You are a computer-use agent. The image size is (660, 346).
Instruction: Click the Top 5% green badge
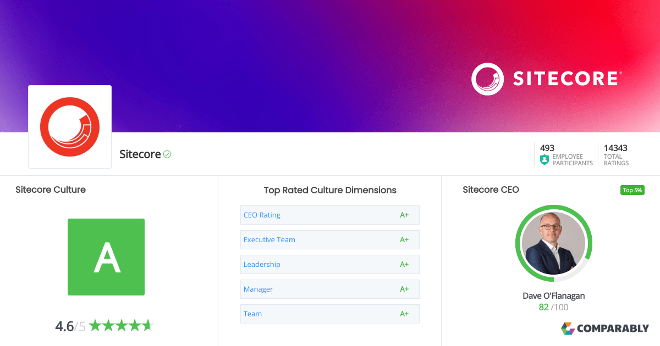pos(632,189)
